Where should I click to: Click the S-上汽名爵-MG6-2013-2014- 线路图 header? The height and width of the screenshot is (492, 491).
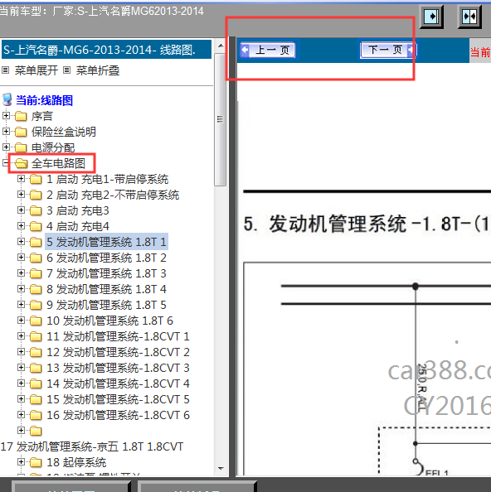tap(106, 50)
